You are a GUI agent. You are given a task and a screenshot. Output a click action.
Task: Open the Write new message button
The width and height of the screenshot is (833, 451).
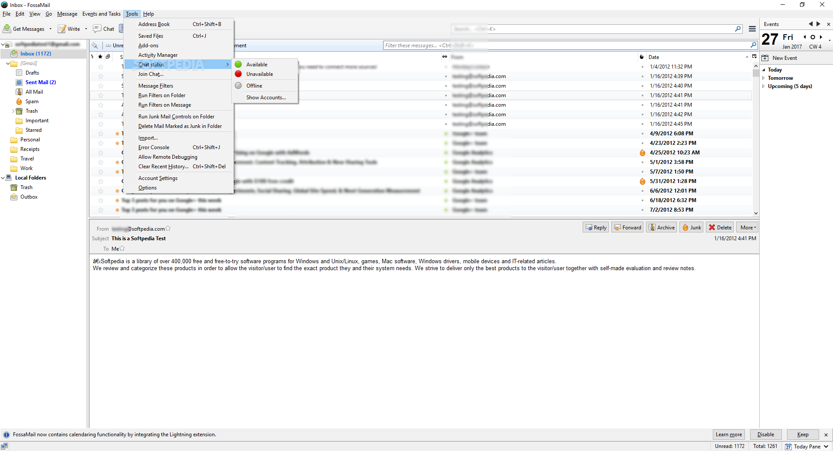pyautogui.click(x=69, y=29)
